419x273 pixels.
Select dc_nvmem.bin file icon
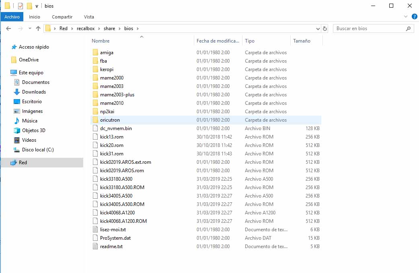click(95, 128)
